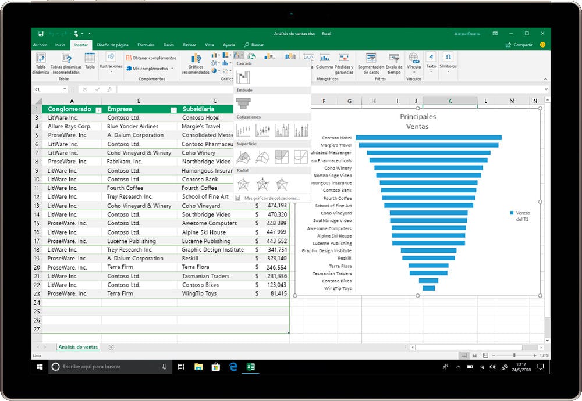
Task: Expand the Name Box dropdown arrow
Action: (64, 89)
